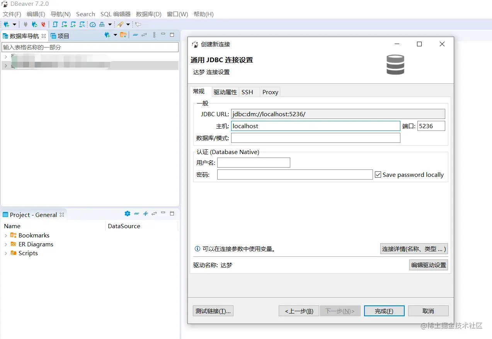The image size is (492, 339).
Task: Click 测试链接(T)... button
Action: (x=213, y=311)
